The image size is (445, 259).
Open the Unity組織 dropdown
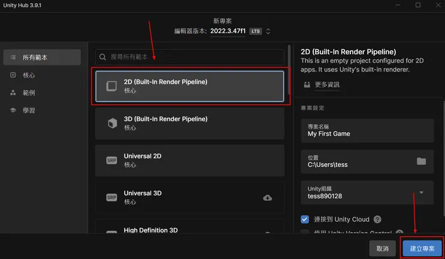367,192
